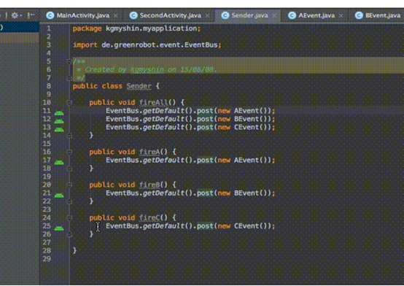This screenshot has height=286, width=404.
Task: Click the Android gutter icon on line 17
Action: [59, 162]
